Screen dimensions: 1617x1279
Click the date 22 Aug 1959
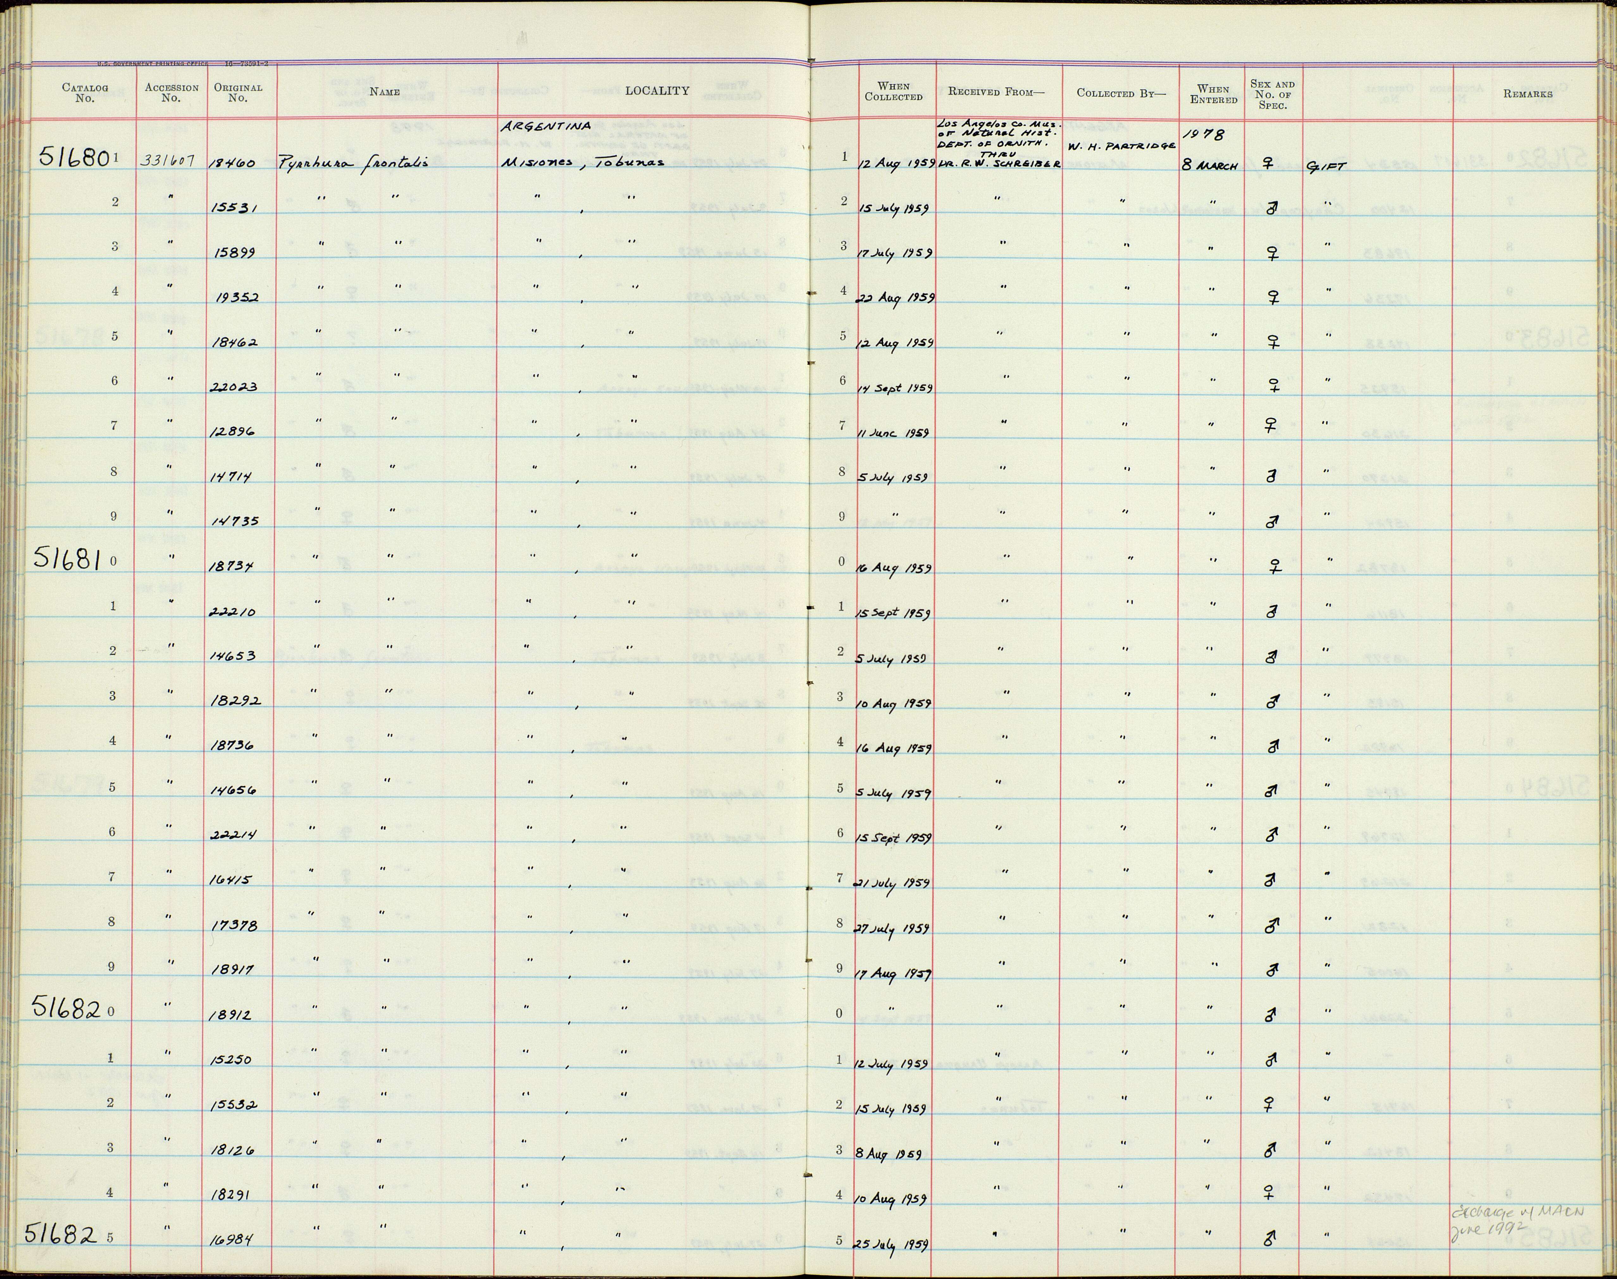[x=896, y=298]
